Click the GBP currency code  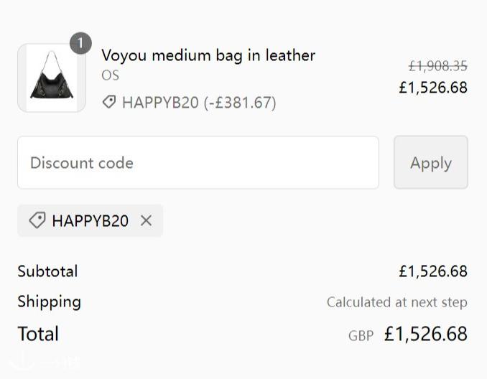point(361,335)
